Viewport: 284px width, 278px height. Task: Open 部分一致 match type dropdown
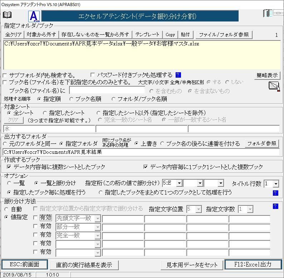pos(98,227)
